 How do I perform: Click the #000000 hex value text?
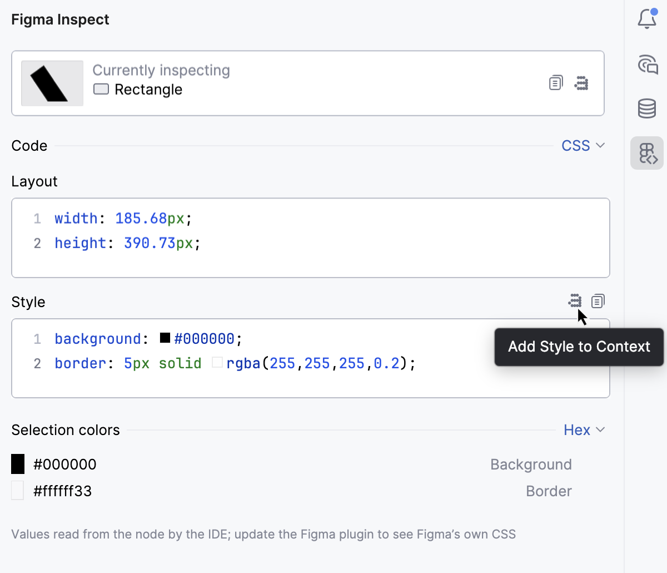tap(65, 465)
